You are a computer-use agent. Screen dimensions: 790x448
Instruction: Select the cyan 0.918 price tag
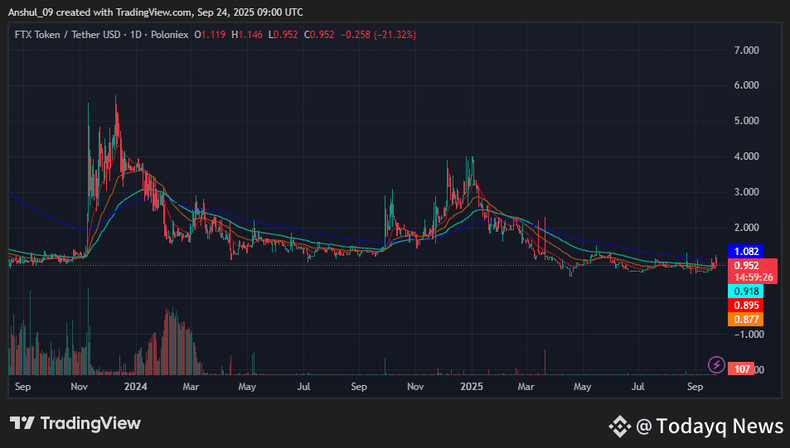742,291
